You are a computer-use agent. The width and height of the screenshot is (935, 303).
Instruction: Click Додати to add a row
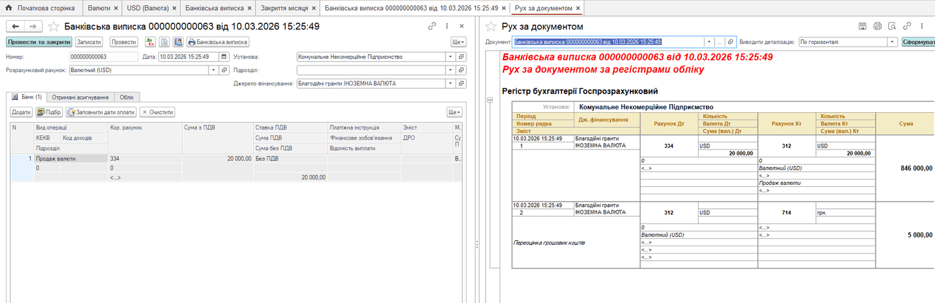coord(21,112)
